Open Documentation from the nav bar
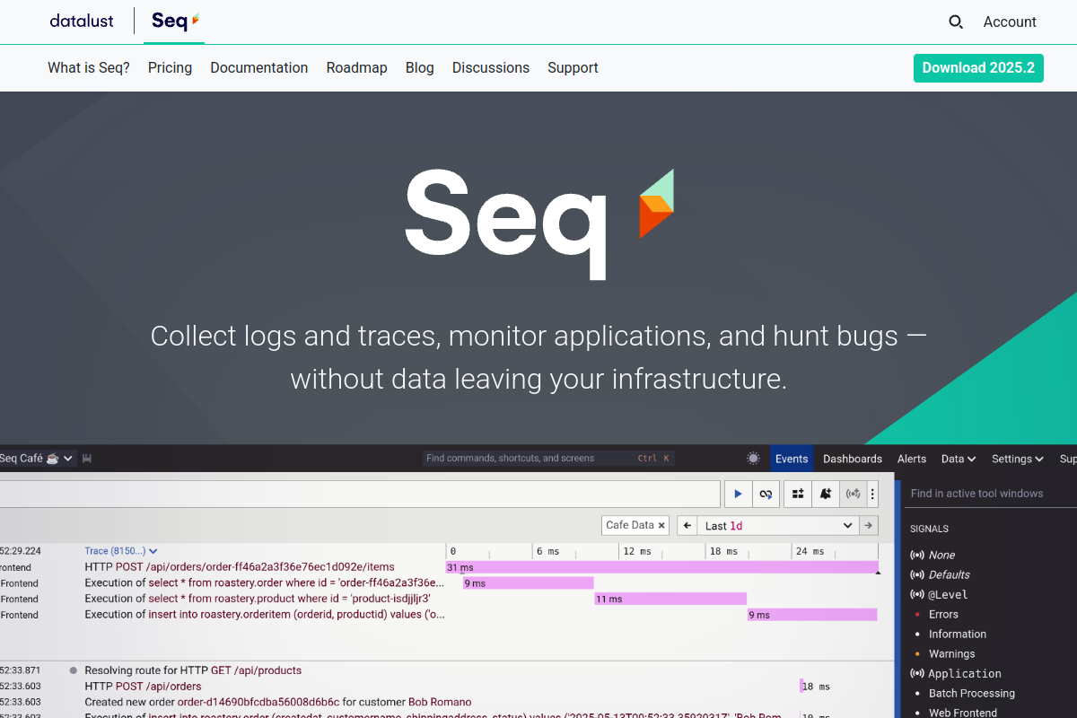The width and height of the screenshot is (1077, 718). pos(258,67)
